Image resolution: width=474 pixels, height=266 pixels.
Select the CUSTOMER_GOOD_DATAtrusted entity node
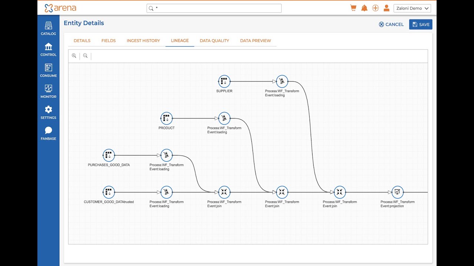pyautogui.click(x=109, y=192)
